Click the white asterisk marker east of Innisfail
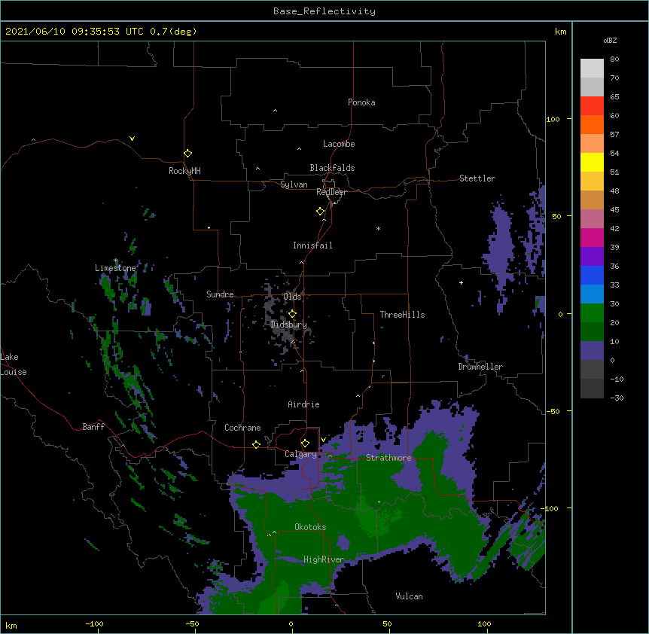This screenshot has height=634, width=649. click(378, 229)
